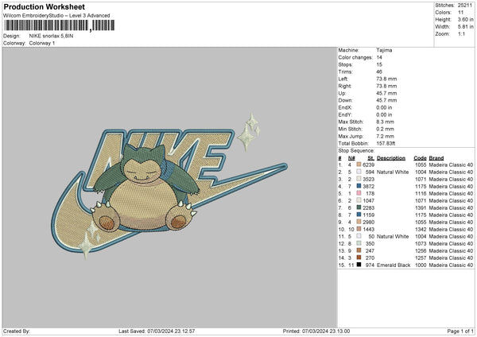Select the "Emerald Black" description
The image size is (477, 337).
click(394, 265)
